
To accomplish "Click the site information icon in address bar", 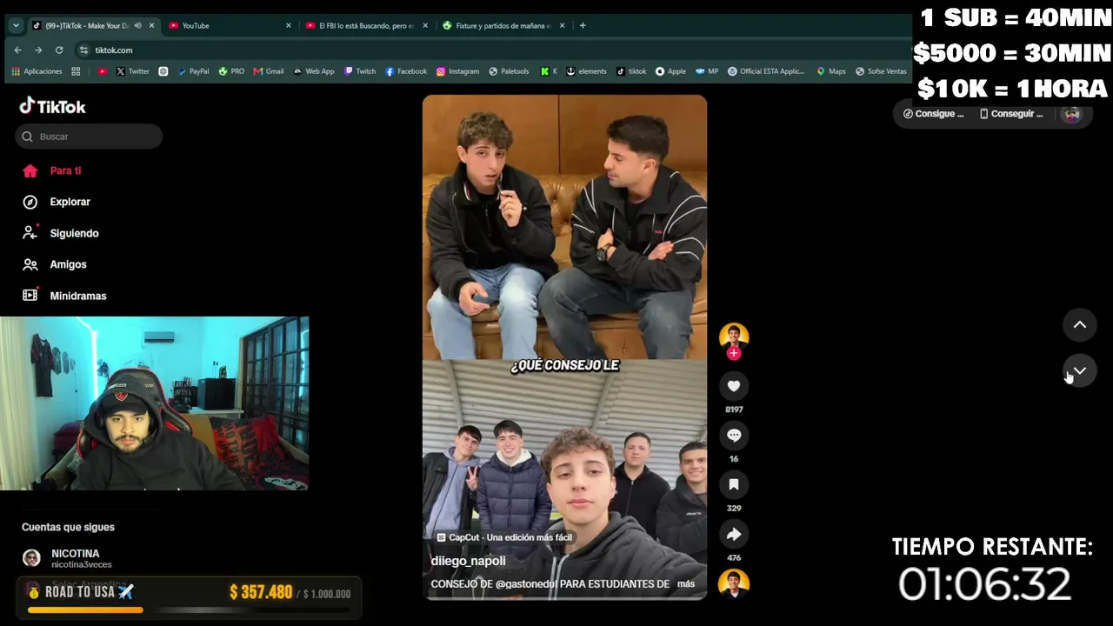I will (83, 50).
